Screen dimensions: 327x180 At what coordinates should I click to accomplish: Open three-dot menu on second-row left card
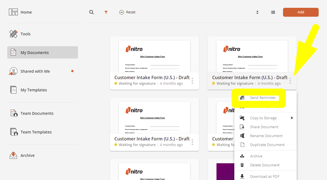pos(192,142)
